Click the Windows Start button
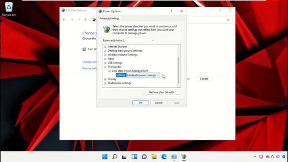This screenshot has height=162, width=288. [105, 157]
